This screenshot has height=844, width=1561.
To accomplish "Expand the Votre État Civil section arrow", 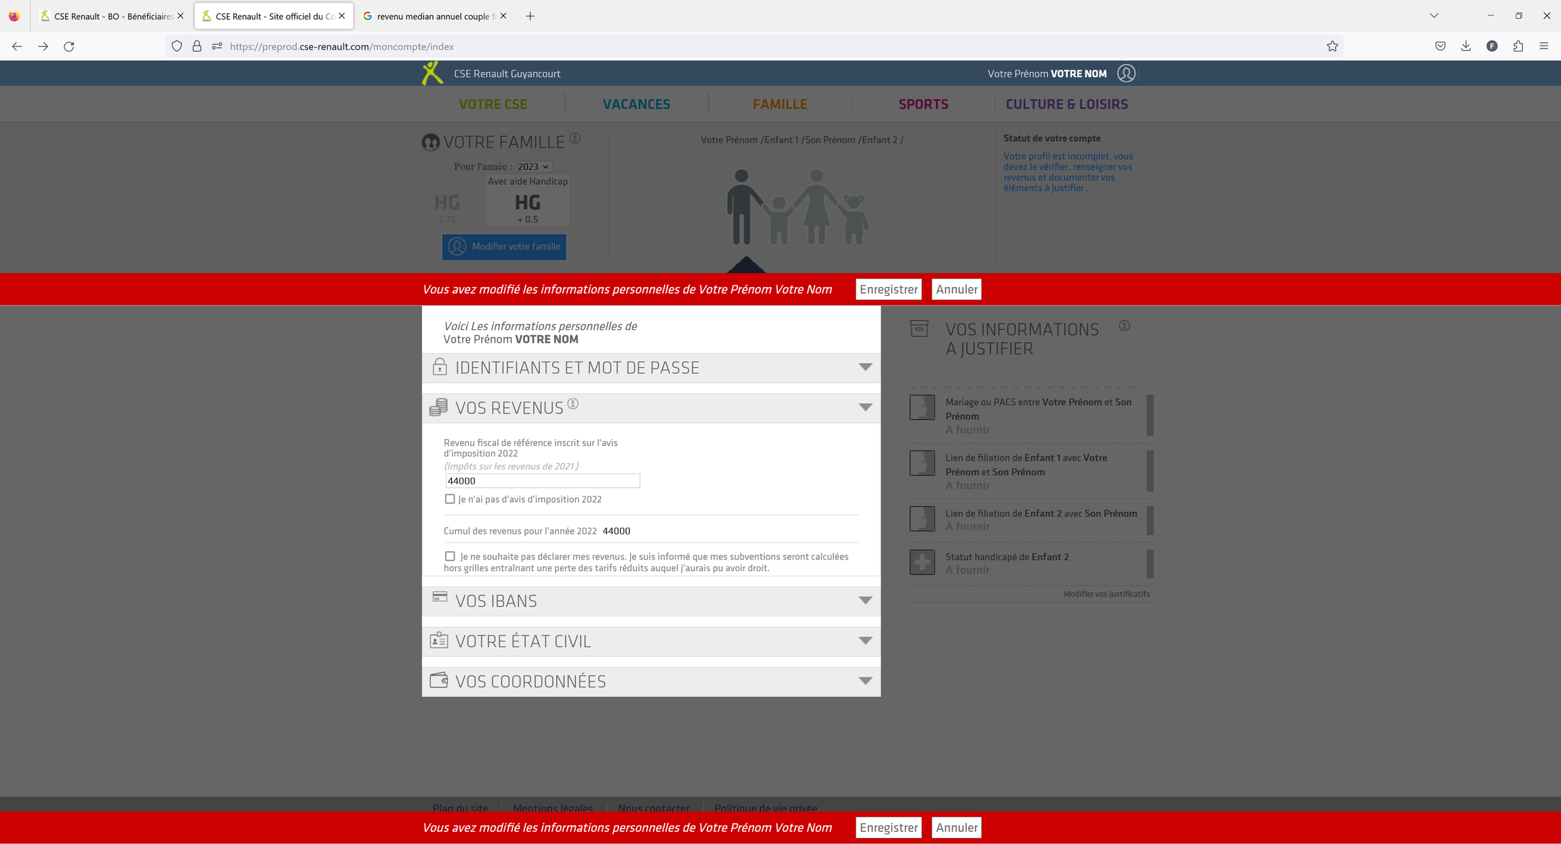I will [865, 641].
